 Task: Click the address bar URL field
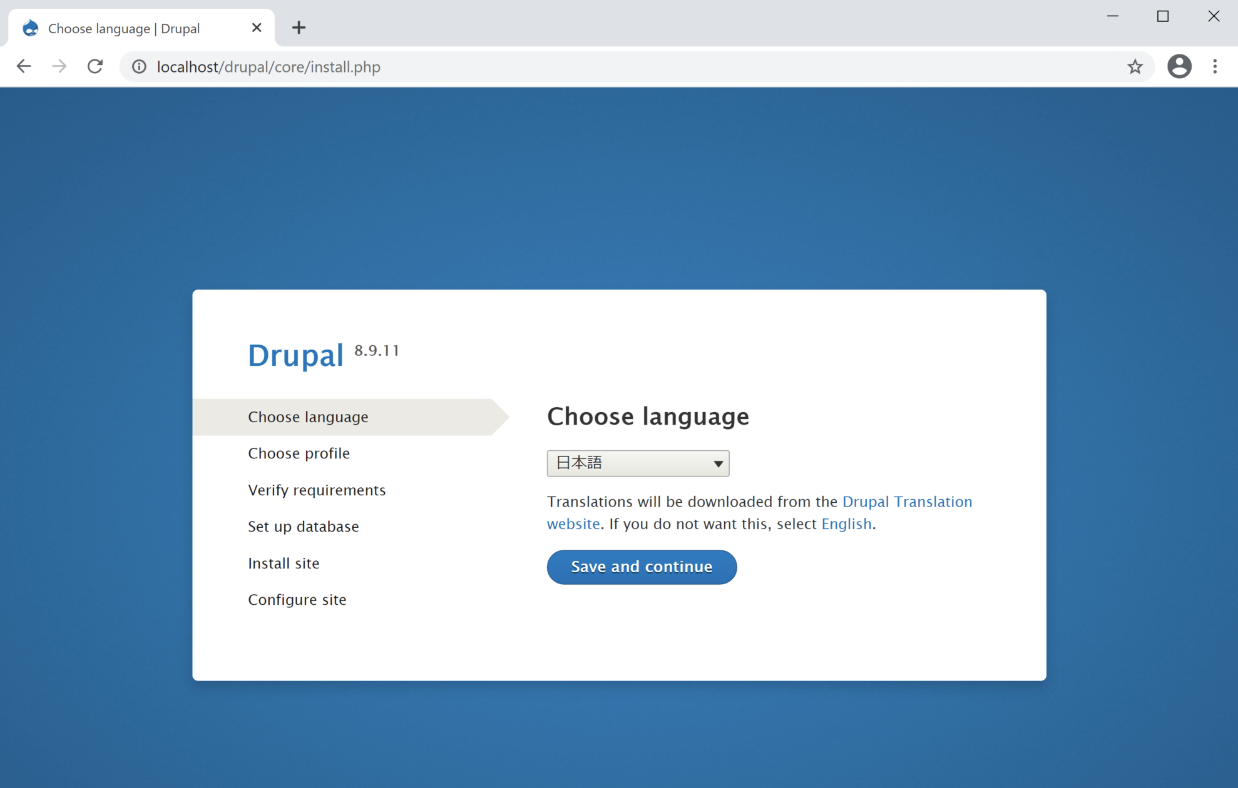click(627, 66)
